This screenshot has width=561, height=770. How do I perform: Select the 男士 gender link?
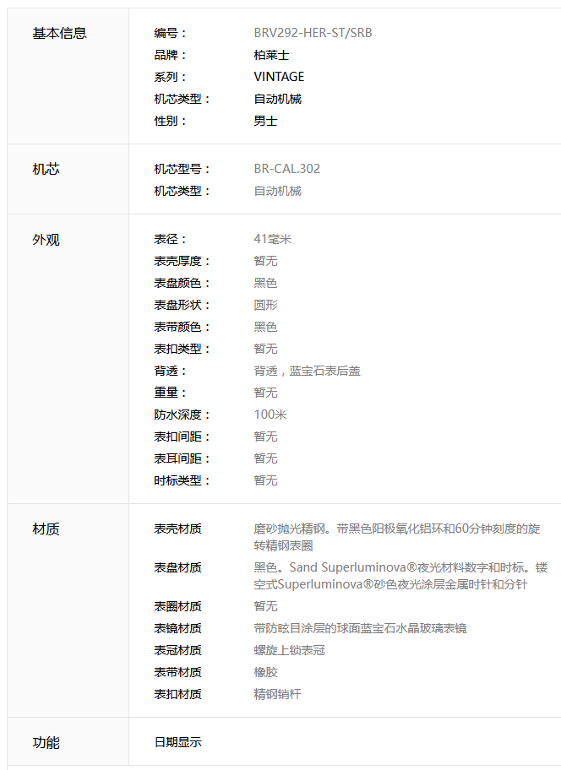(265, 121)
